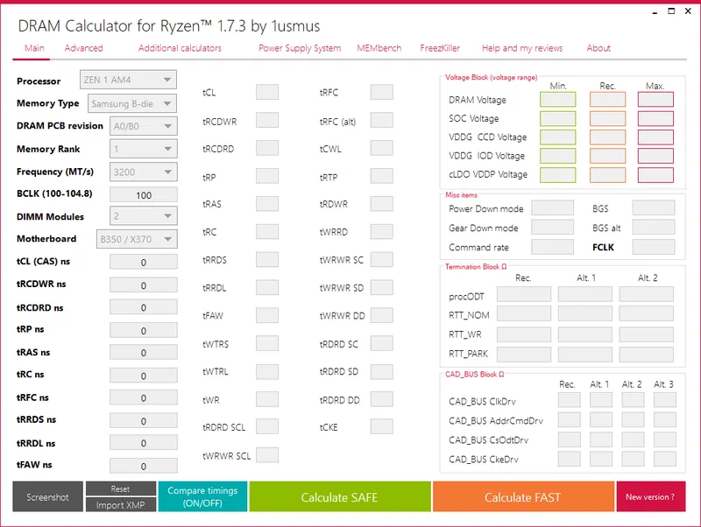Click the cLDO VDDP Voltage Rec. box

point(607,174)
